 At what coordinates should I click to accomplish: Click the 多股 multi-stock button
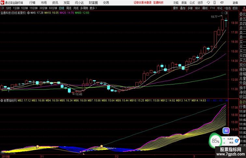190,8
